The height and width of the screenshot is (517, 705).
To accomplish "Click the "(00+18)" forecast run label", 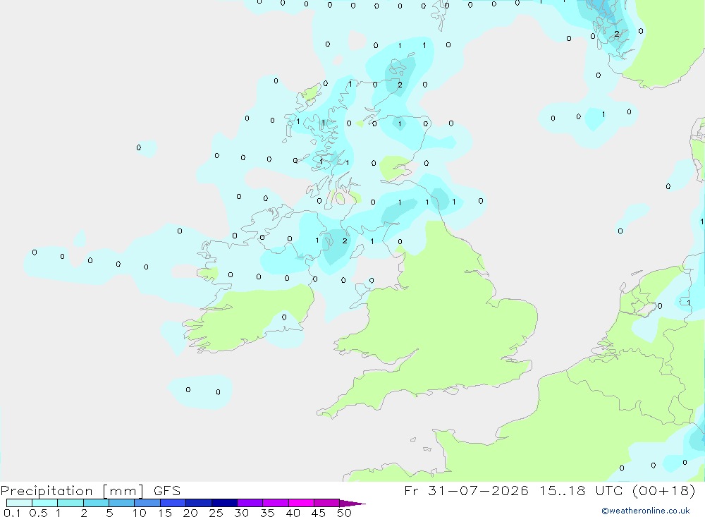I will 663,490.
